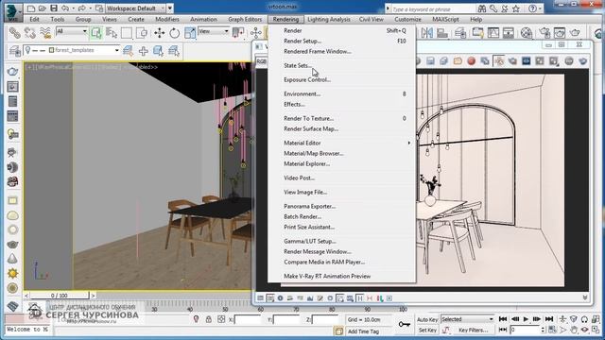Open the Modifiers menu in menu bar

pyautogui.click(x=167, y=19)
